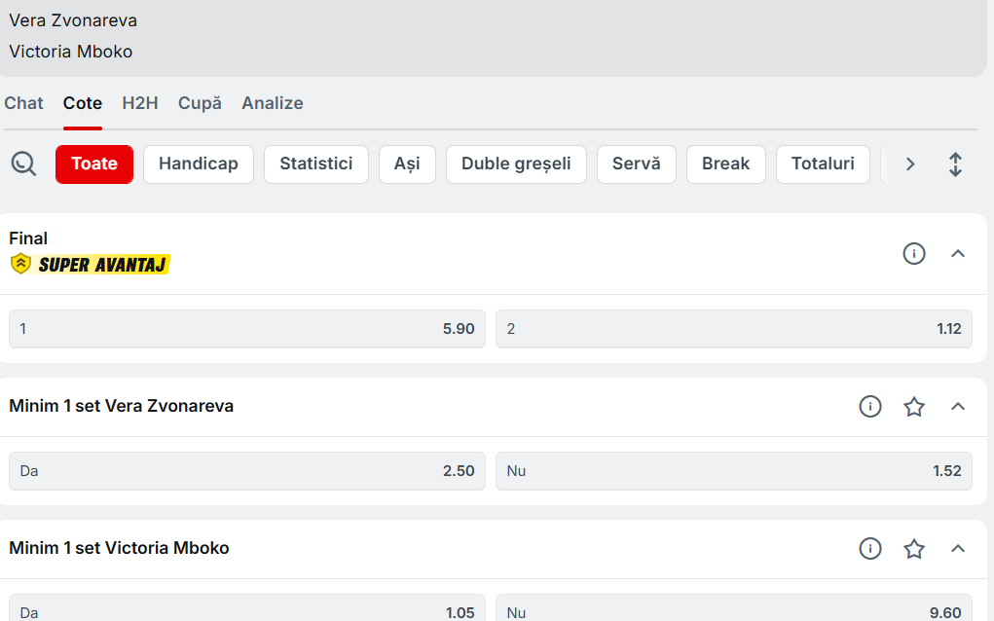The height and width of the screenshot is (621, 994).
Task: Show Duble greșeli markets
Action: click(516, 164)
